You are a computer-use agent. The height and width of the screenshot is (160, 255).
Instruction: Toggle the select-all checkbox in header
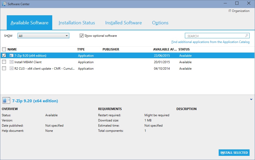(x=4, y=49)
